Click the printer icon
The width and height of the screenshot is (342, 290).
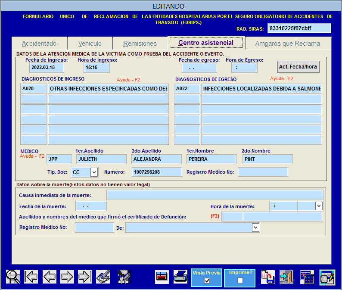click(180, 277)
